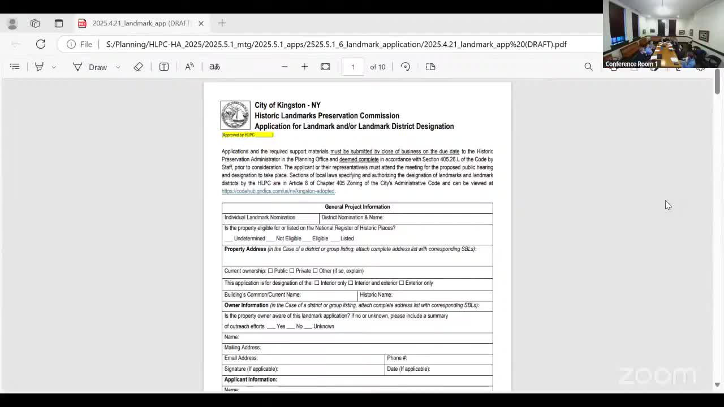Select the Erase annotation tool
This screenshot has width=724, height=407.
pos(138,67)
